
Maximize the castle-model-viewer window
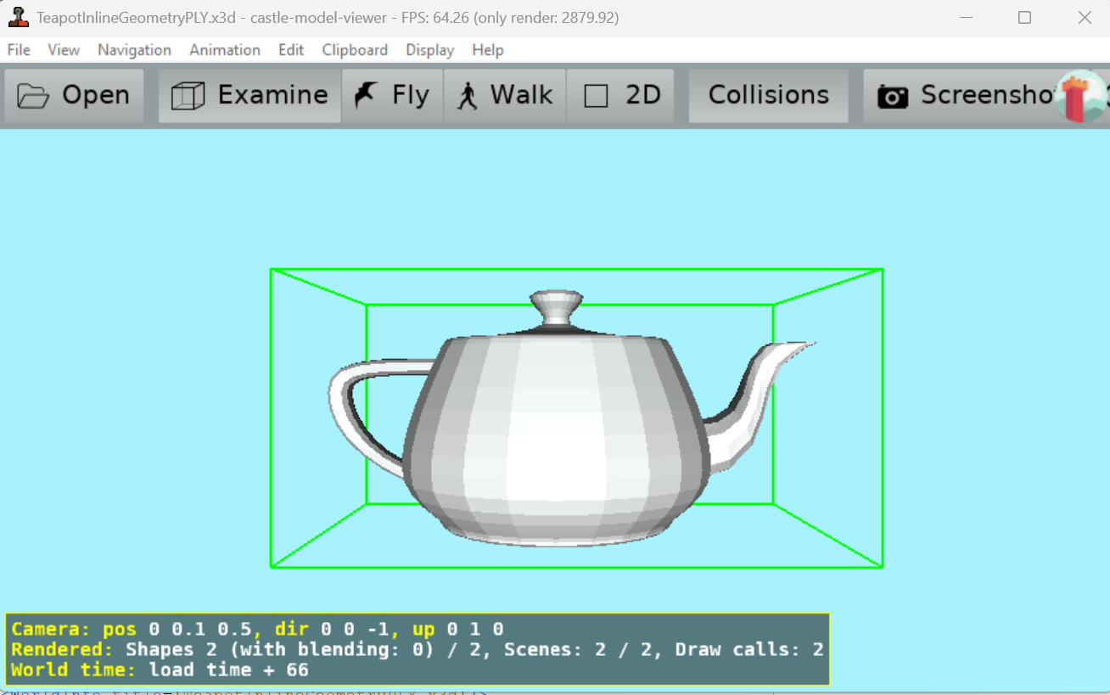tap(1024, 18)
